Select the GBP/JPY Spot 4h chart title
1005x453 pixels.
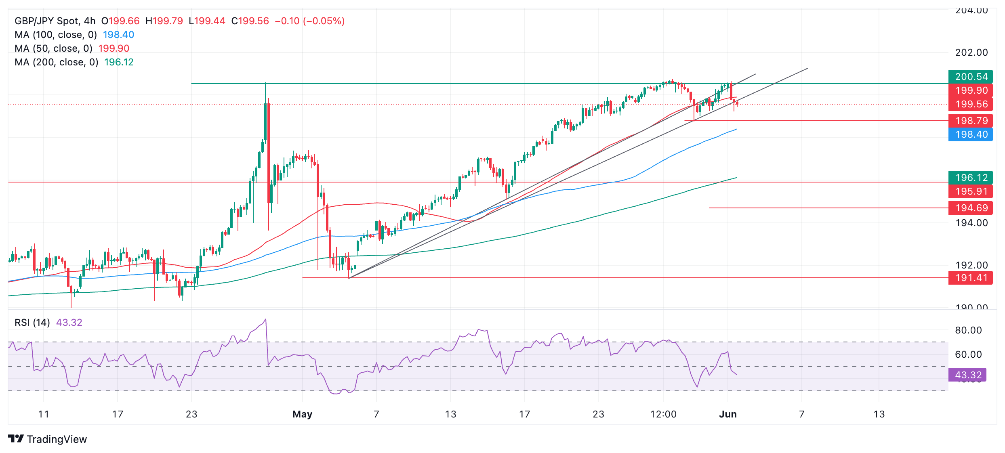pyautogui.click(x=55, y=21)
